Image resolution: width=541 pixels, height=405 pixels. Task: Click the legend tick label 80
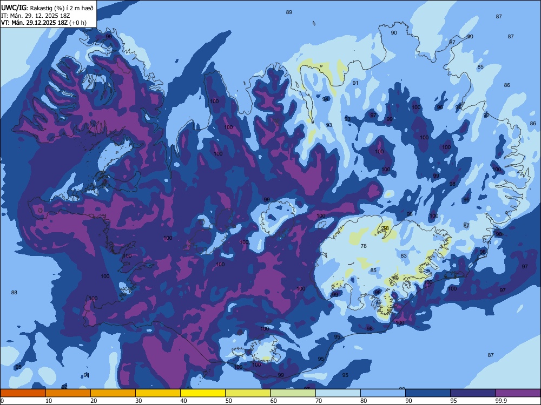click(364, 401)
